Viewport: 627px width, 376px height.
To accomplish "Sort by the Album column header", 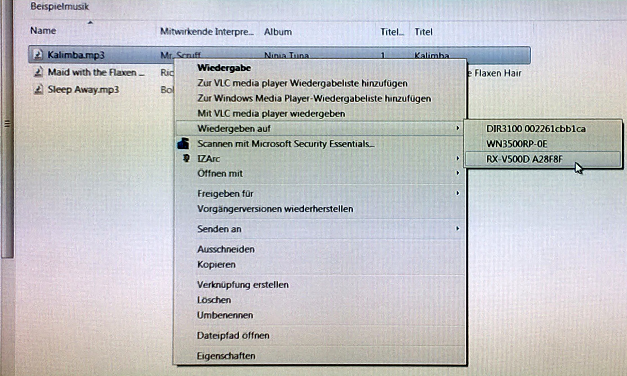I will click(x=278, y=32).
